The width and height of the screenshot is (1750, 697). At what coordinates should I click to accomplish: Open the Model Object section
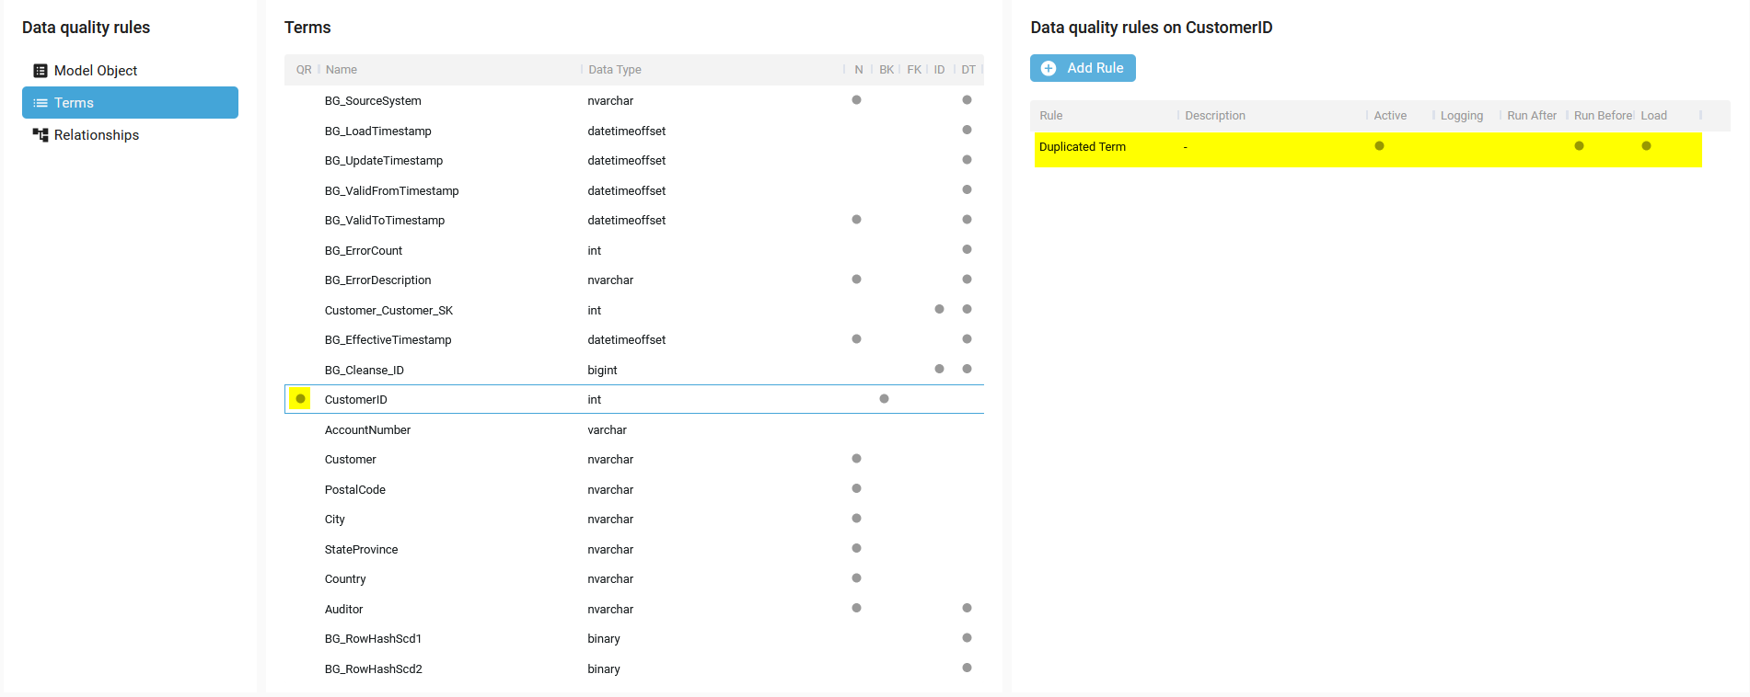tap(96, 71)
